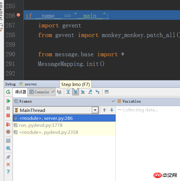Viewport: 180px width, 181px height.
Task: Click the Step Into debugger button
Action: (x=75, y=92)
